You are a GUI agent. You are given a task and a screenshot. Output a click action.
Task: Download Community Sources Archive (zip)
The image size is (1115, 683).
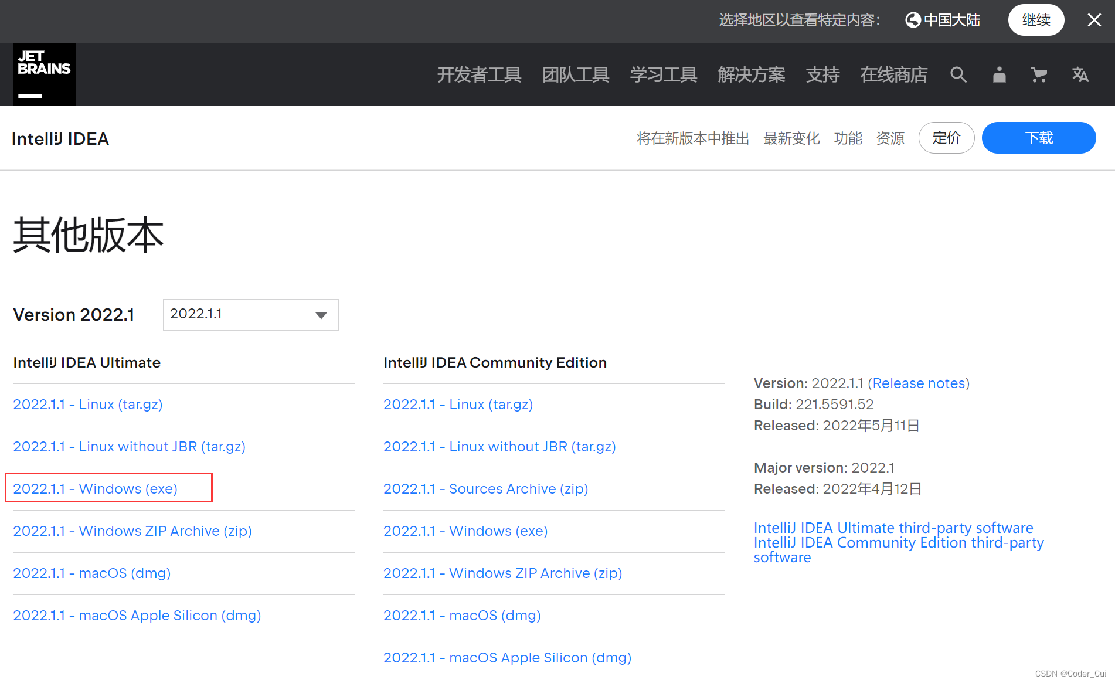[485, 489]
